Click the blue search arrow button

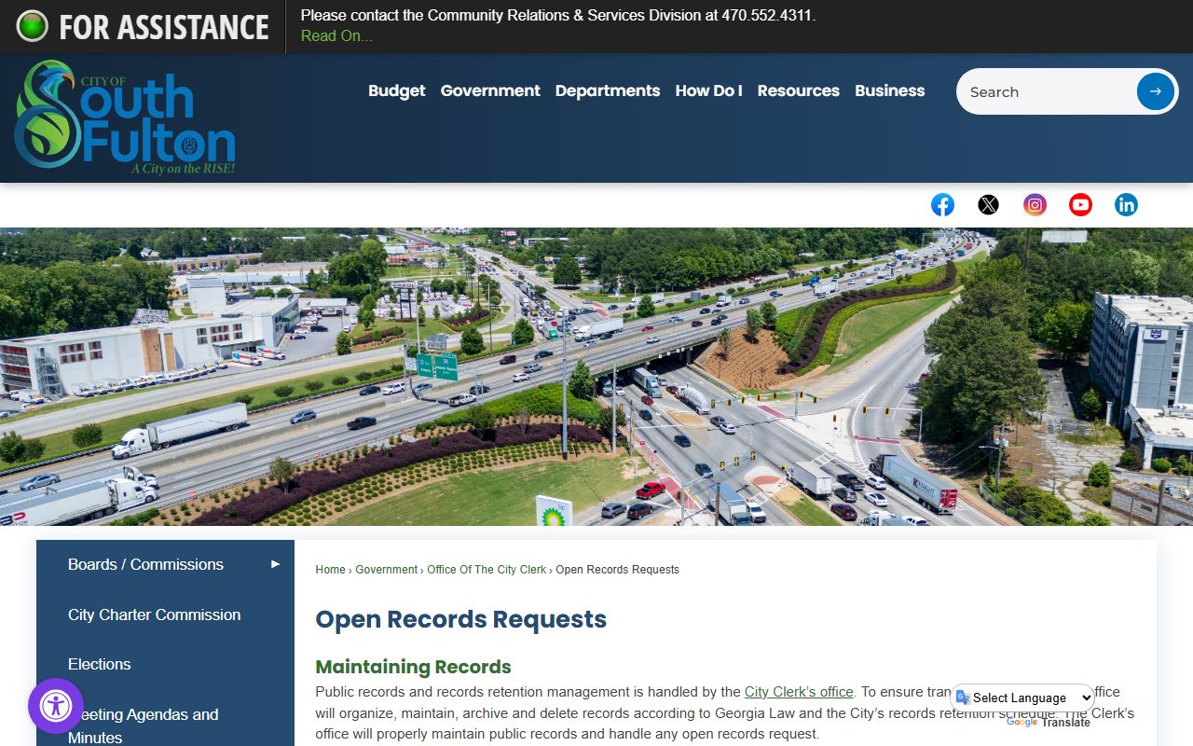click(x=1155, y=91)
